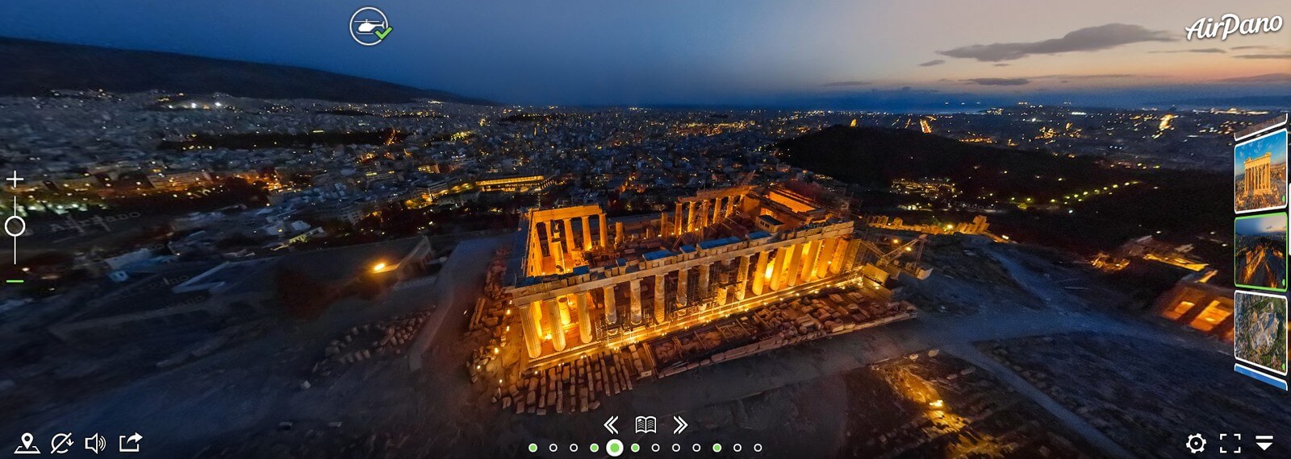The image size is (1291, 459).
Task: Go to previous panorama with double-left chevron
Action: (611, 424)
